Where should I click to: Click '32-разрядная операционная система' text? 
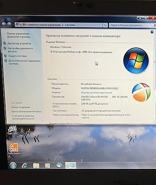[101, 111]
